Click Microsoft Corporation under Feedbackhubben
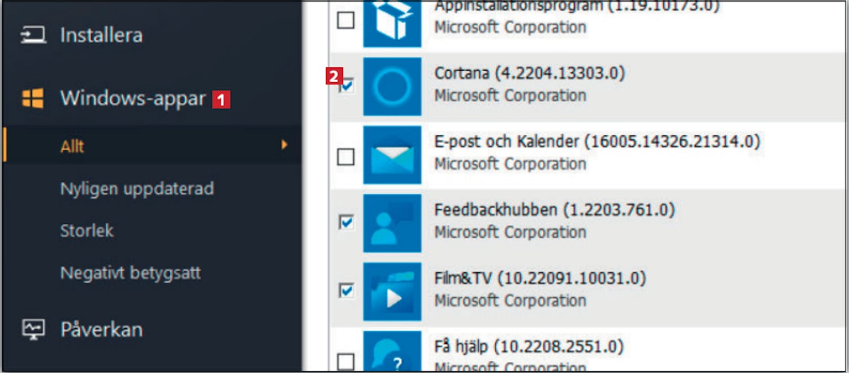The height and width of the screenshot is (373, 849). tap(510, 232)
